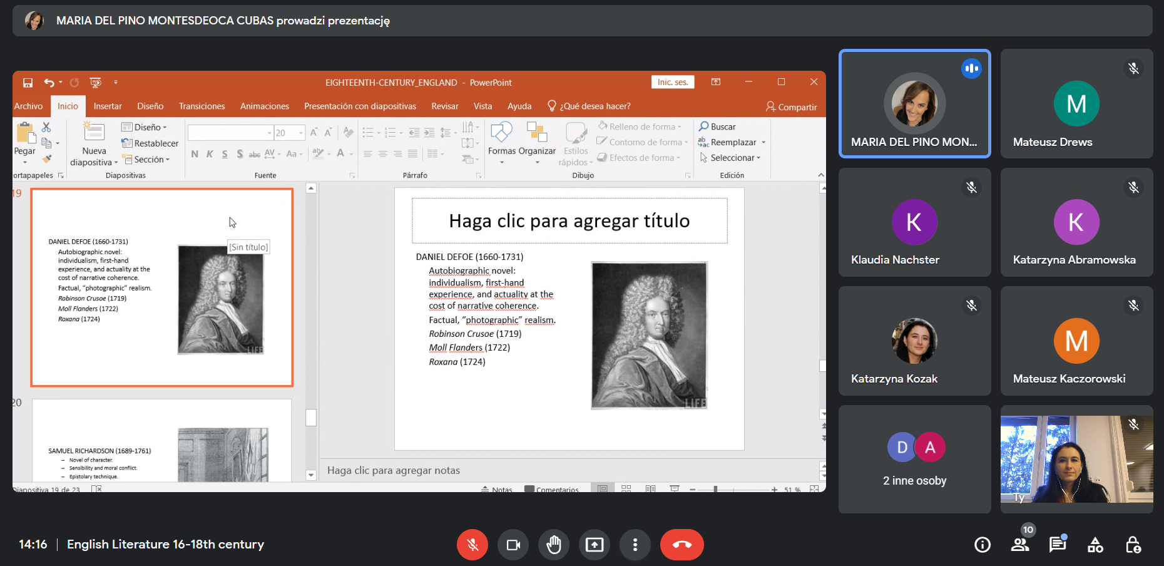Toggle italic K formatting

tap(210, 154)
